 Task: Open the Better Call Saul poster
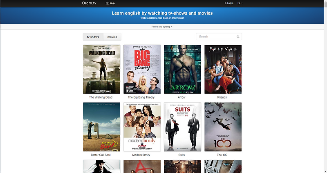click(101, 127)
